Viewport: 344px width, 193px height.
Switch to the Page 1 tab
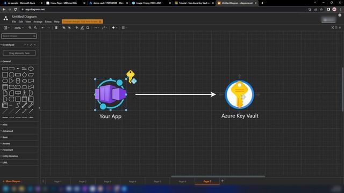pos(58,181)
